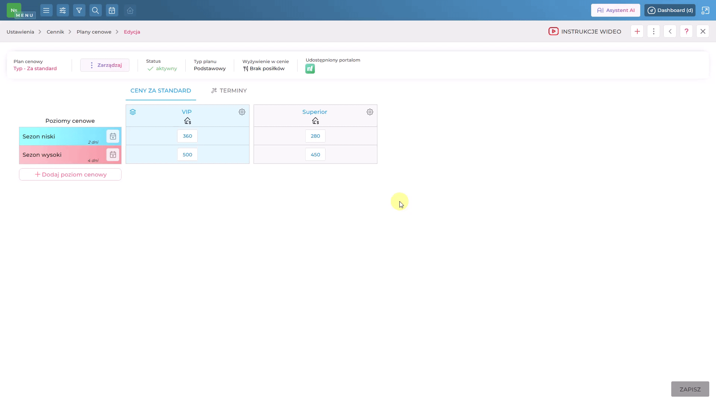This screenshot has height=403, width=716.
Task: Click the aktywny status value
Action: point(162,69)
